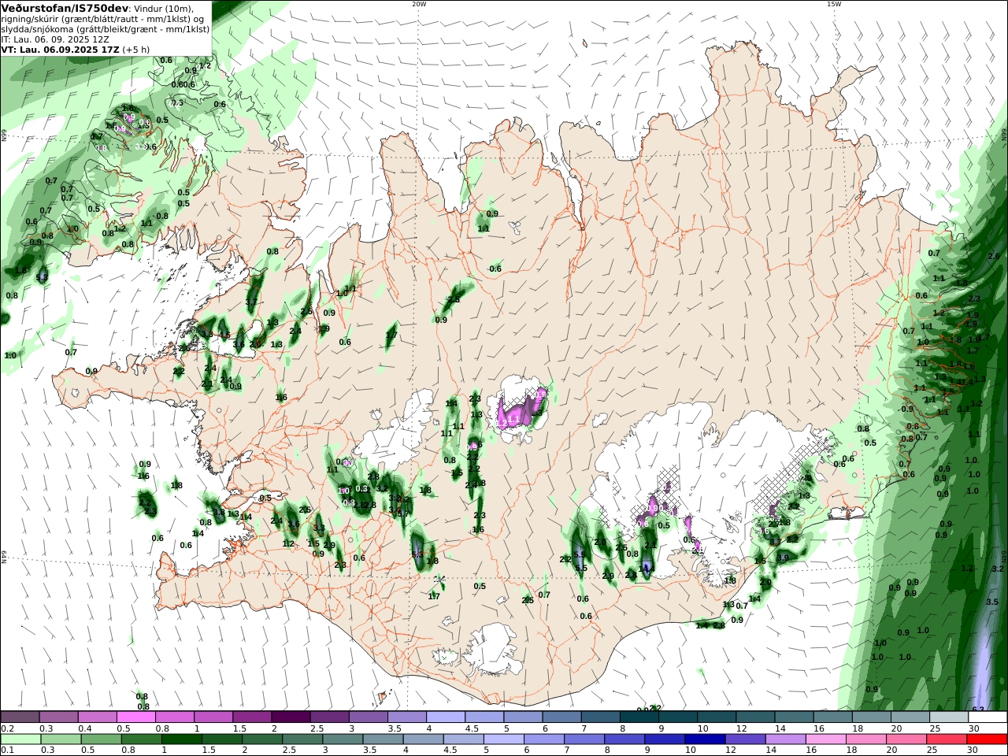
Task: Pick the rain scale swatch starting at 9
Action: 665,739
